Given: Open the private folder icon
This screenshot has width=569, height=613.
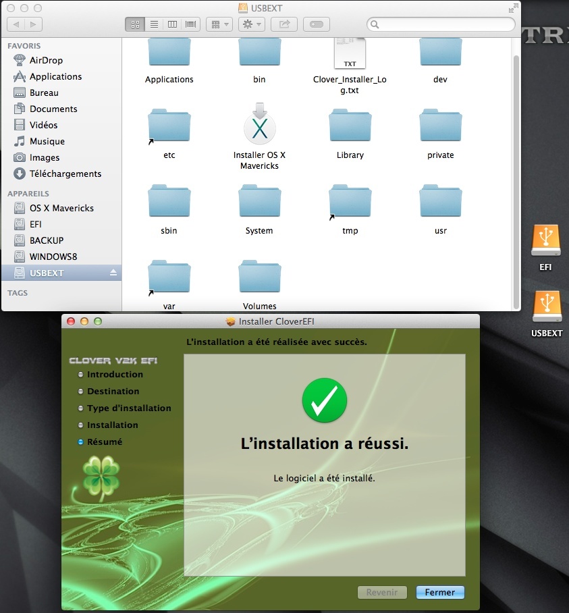Looking at the screenshot, I should pos(441,125).
